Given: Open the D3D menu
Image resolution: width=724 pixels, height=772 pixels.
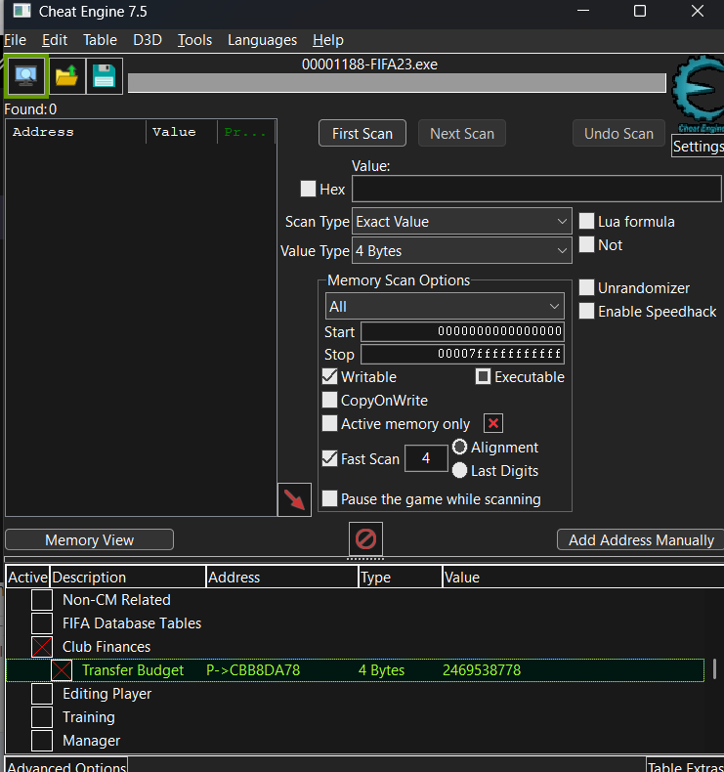Looking at the screenshot, I should [148, 40].
